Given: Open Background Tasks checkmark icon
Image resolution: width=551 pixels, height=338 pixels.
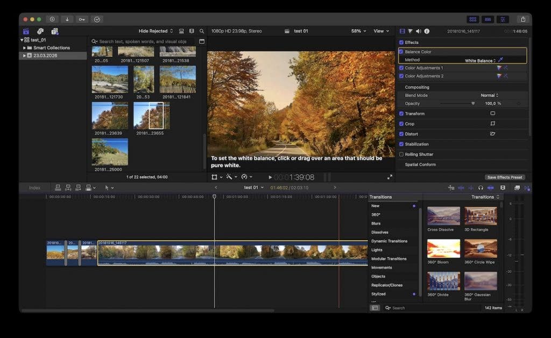Looking at the screenshot, I should pos(97,19).
